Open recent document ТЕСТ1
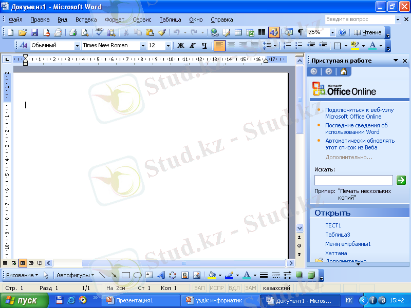Viewport: 411px width, 308px height. 333,225
